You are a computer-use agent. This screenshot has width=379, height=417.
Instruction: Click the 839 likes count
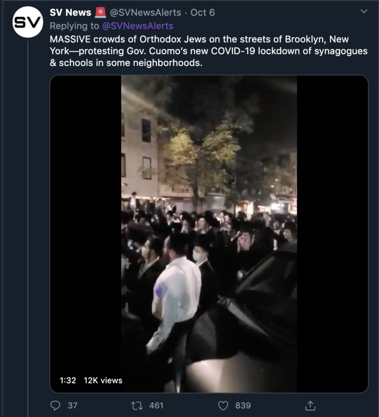coord(243,405)
